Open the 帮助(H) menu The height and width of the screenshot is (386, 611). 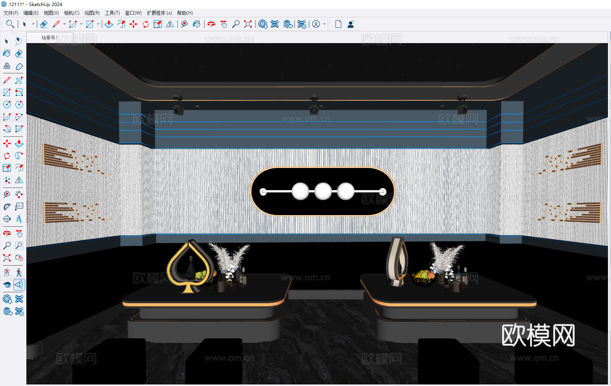[185, 13]
